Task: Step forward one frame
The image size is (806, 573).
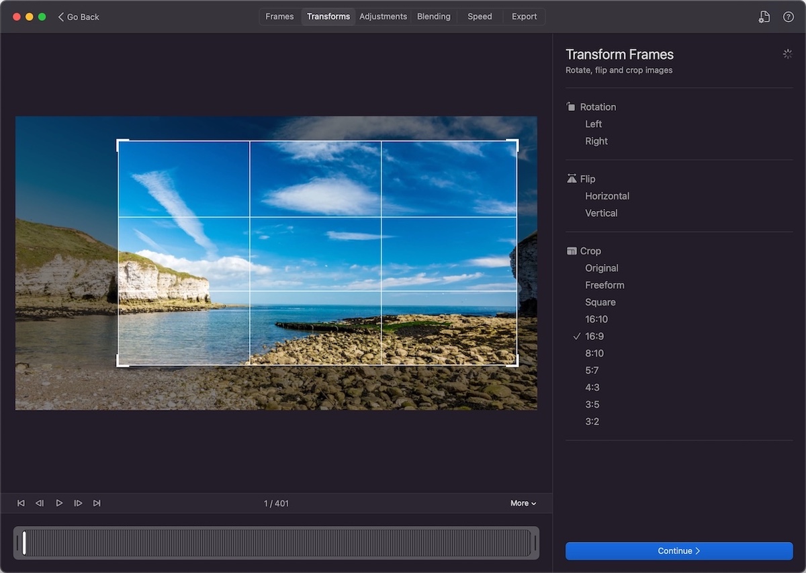Action: pyautogui.click(x=78, y=503)
